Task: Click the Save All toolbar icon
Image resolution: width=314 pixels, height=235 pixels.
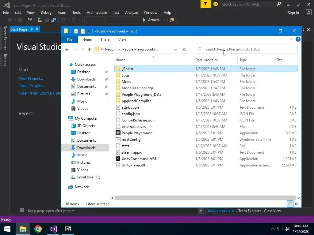Action: click(53, 20)
